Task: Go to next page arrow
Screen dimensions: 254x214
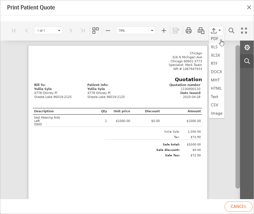Action: 70,31
